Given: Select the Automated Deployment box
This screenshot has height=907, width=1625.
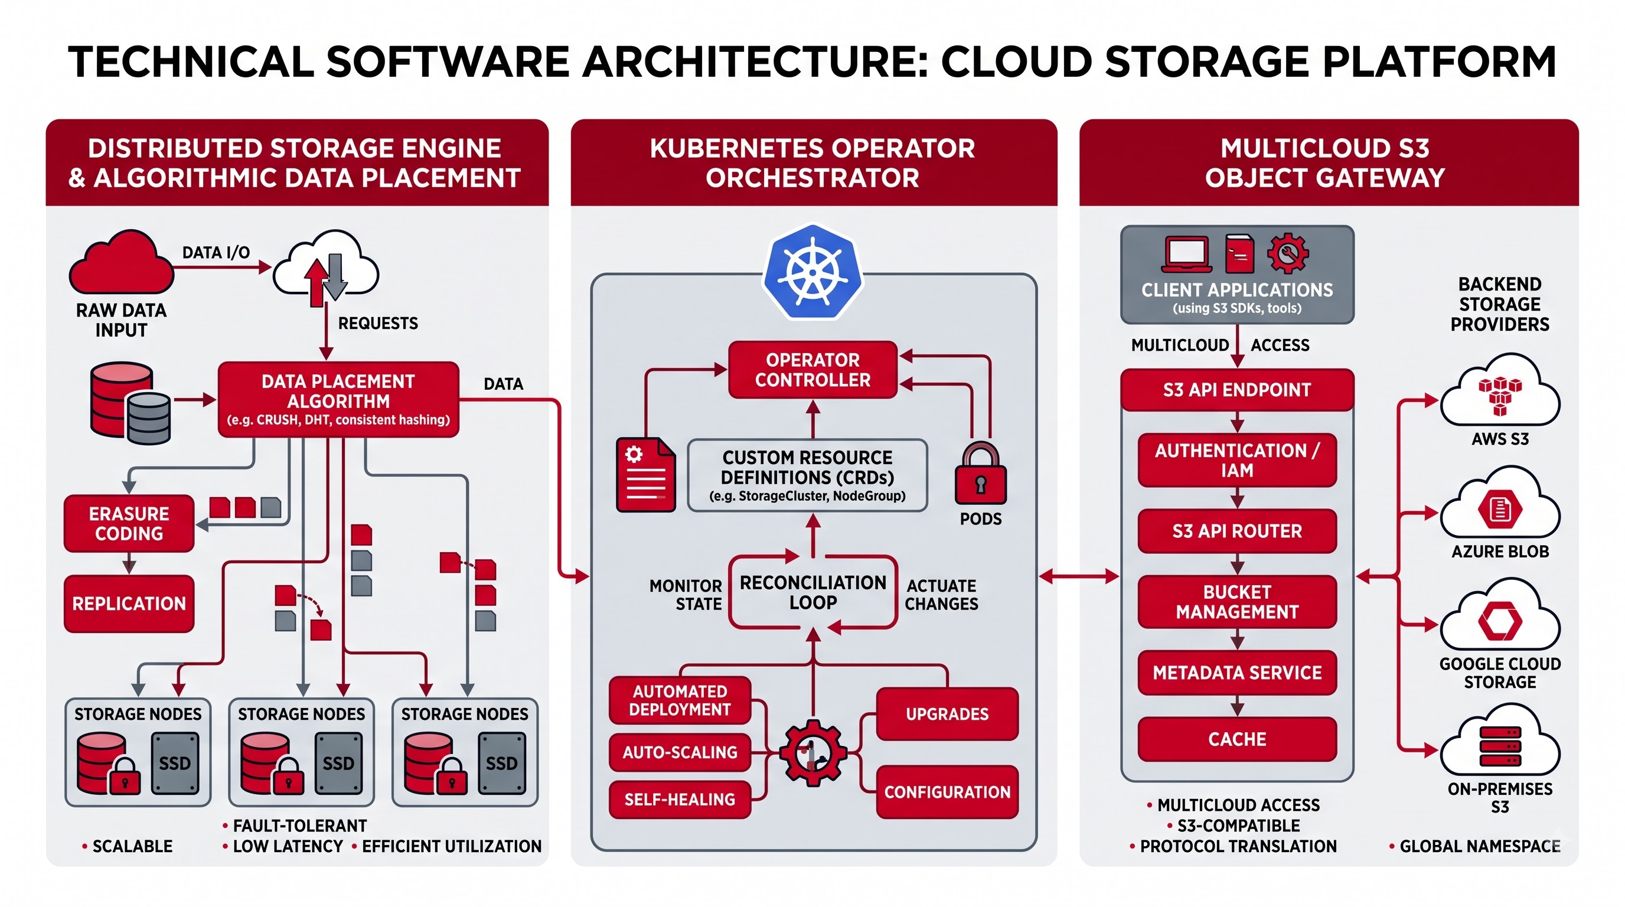Looking at the screenshot, I should click(x=680, y=700).
